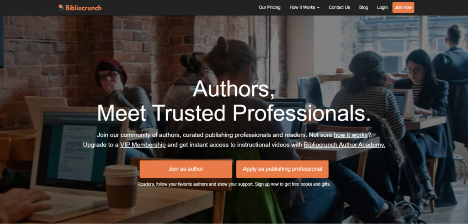Go to the Contact Us page

pyautogui.click(x=340, y=7)
